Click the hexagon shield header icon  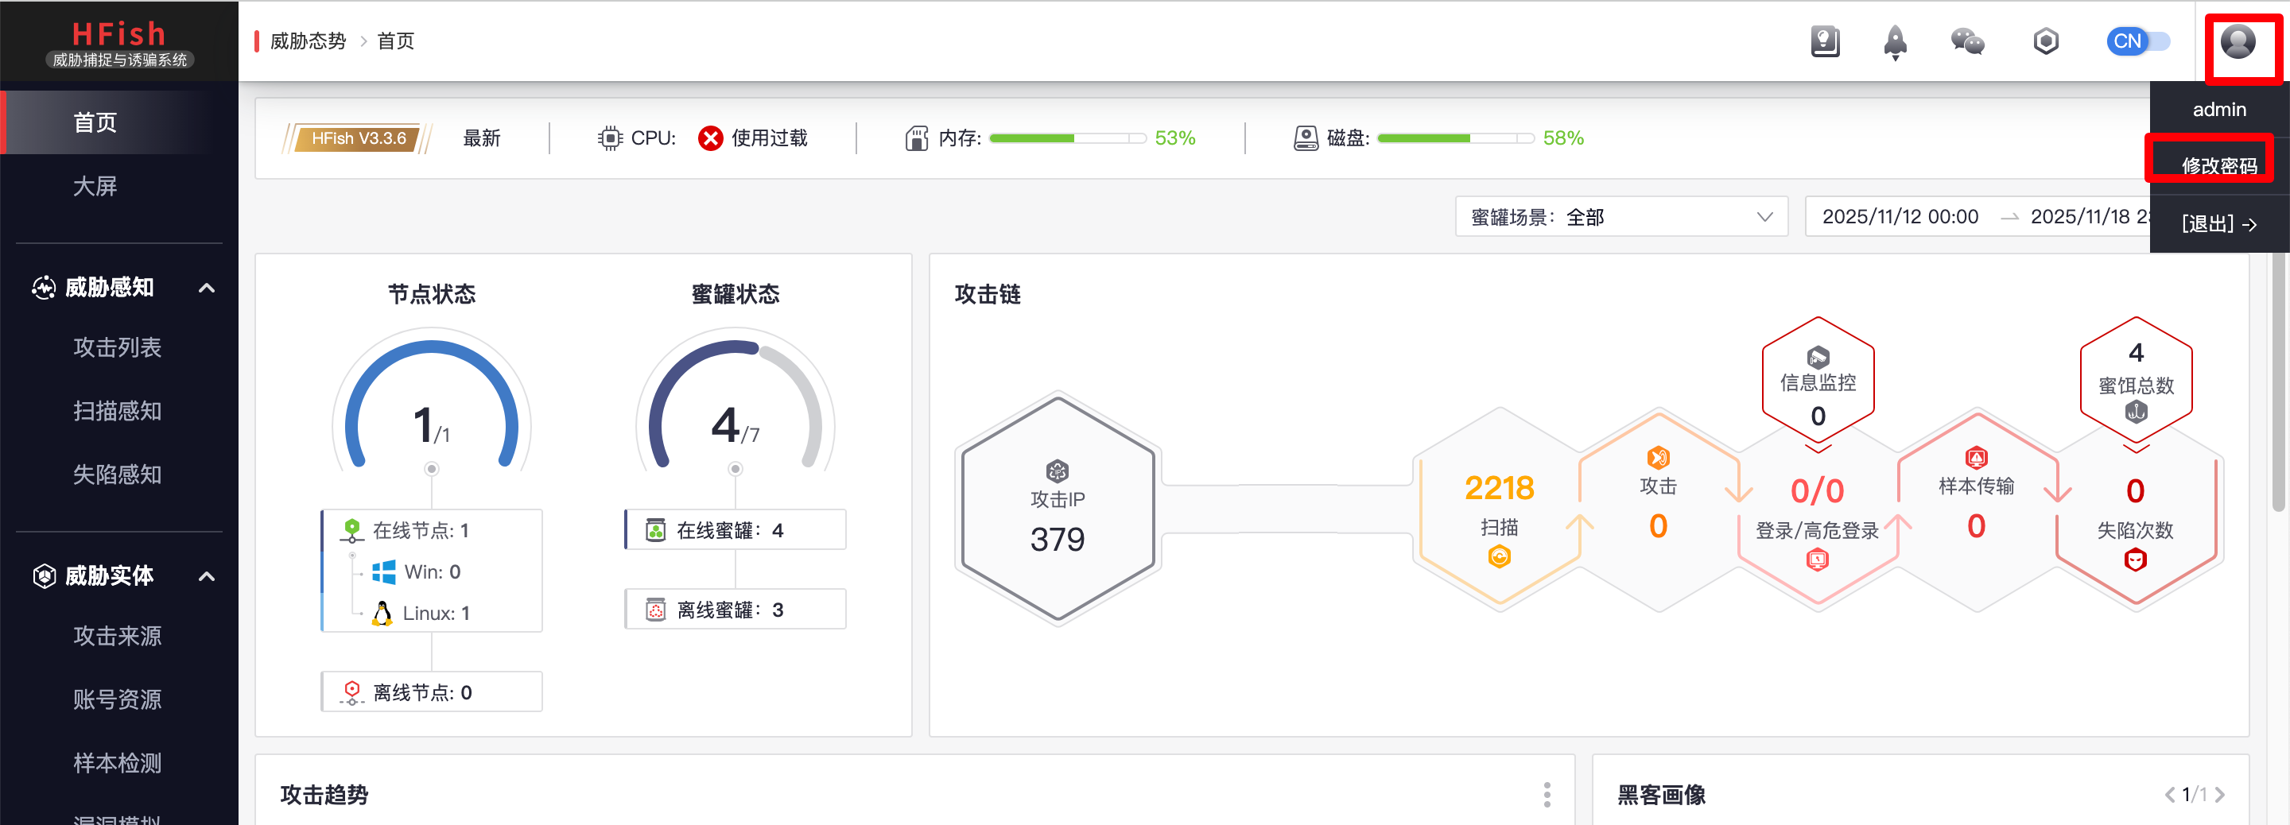point(2046,42)
